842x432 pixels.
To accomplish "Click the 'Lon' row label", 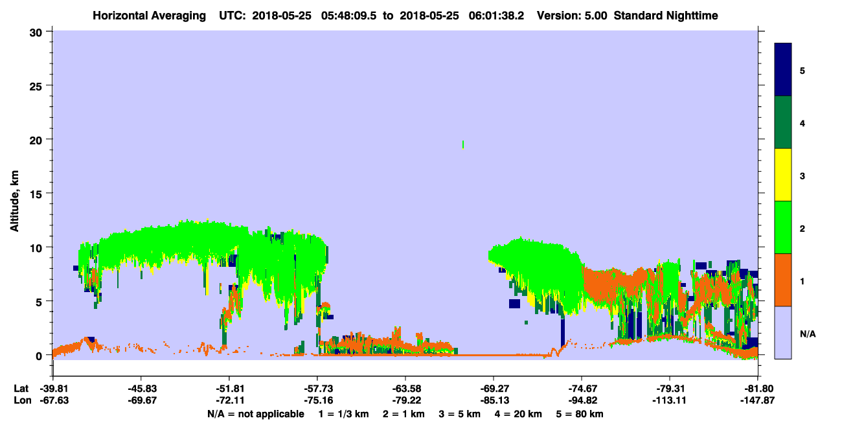I will 21,400.
